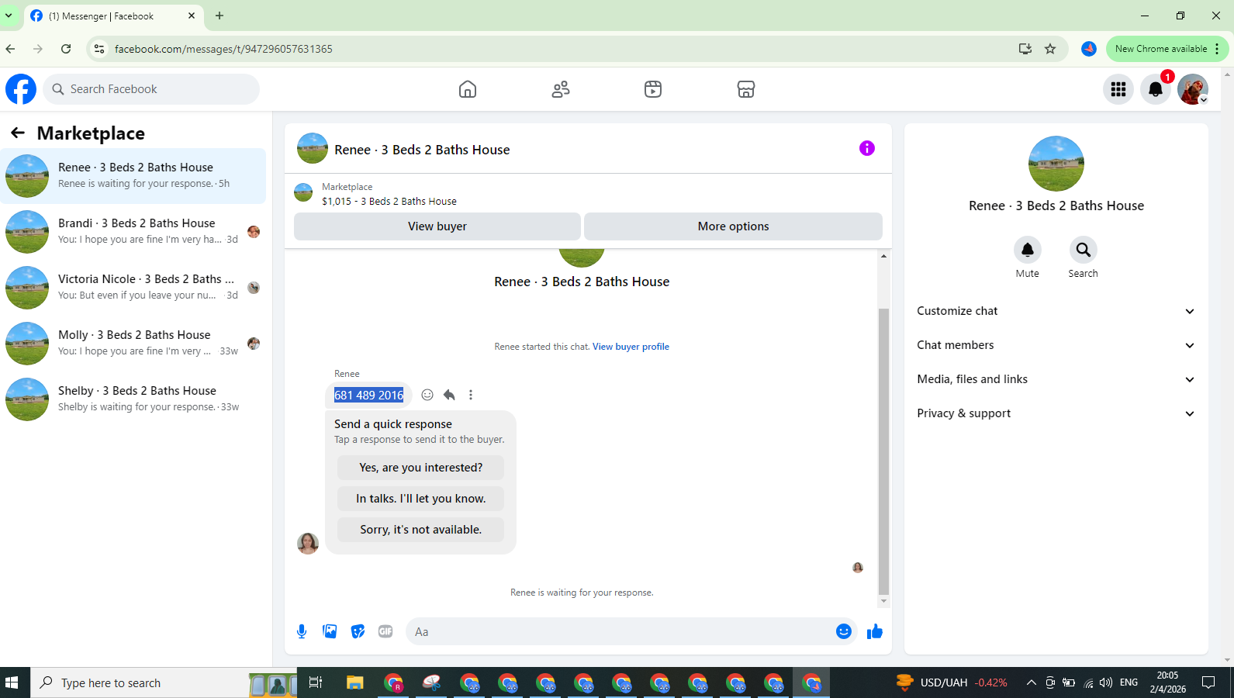The width and height of the screenshot is (1234, 698).
Task: Click the Chrome address bar URL
Action: 223,49
